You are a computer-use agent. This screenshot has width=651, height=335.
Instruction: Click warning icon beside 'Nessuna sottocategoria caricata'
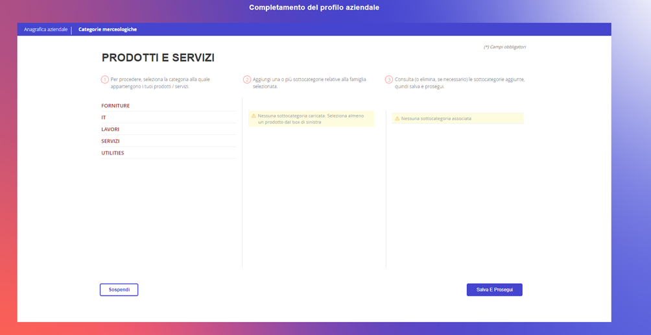[254, 116]
